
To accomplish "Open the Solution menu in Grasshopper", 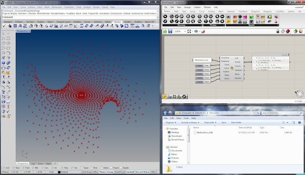I will (x=197, y=7).
